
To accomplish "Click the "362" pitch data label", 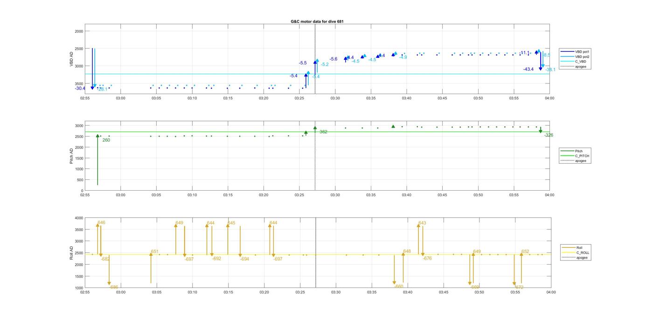I will point(323,132).
